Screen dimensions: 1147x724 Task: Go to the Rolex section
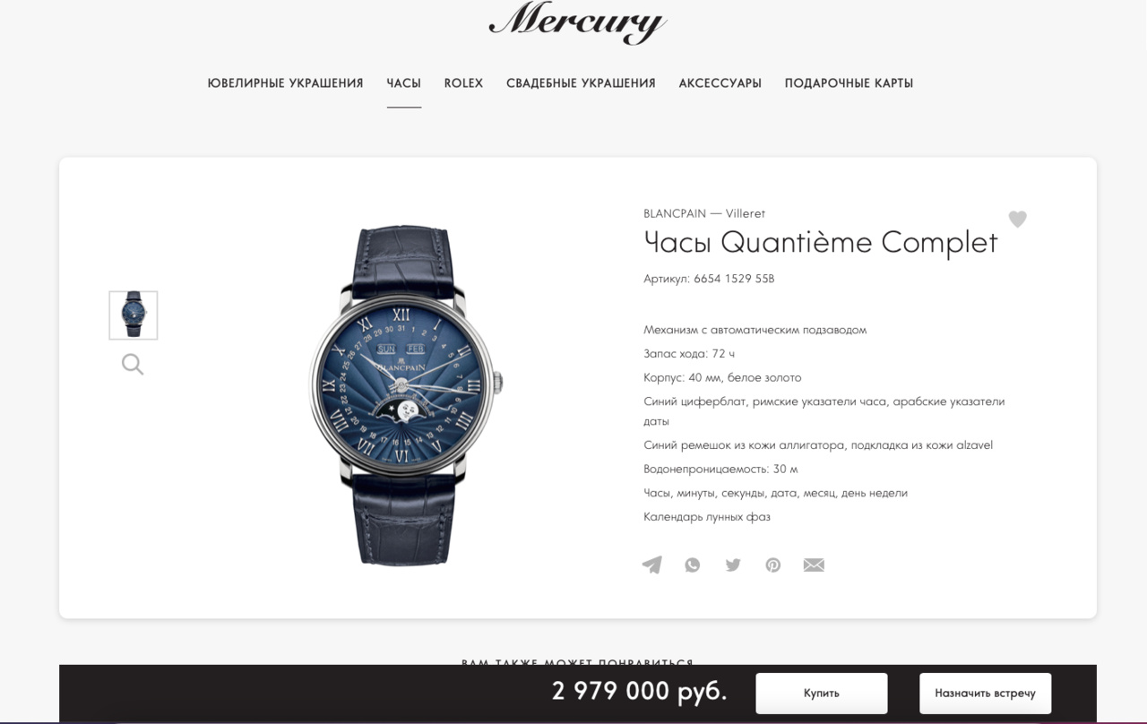[463, 83]
